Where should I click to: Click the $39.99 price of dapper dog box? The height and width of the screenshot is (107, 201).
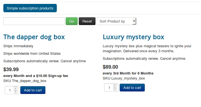click(11, 69)
